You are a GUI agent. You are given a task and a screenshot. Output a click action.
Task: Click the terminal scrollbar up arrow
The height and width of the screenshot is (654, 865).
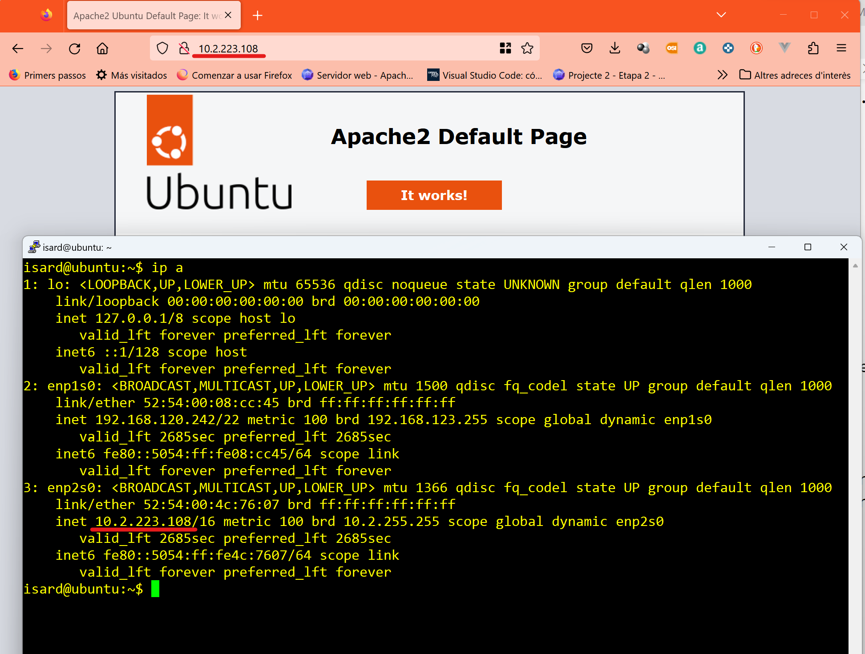pos(855,266)
